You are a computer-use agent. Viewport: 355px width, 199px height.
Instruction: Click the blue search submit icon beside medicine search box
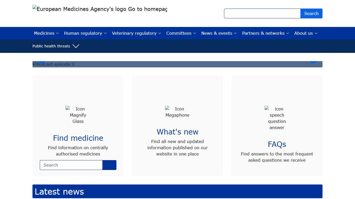click(x=109, y=165)
